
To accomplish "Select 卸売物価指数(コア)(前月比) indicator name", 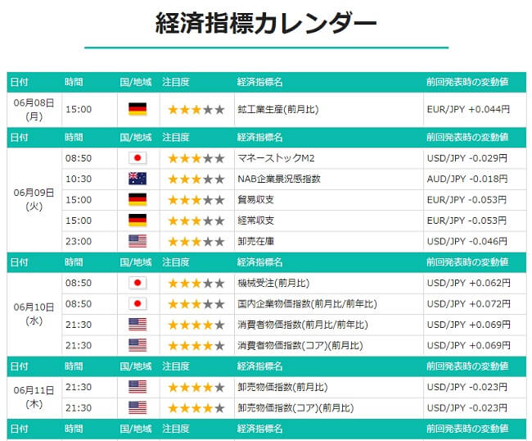I will pos(295,407).
